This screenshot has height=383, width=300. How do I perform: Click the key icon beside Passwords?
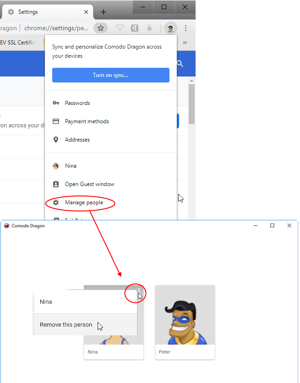pyautogui.click(x=56, y=103)
